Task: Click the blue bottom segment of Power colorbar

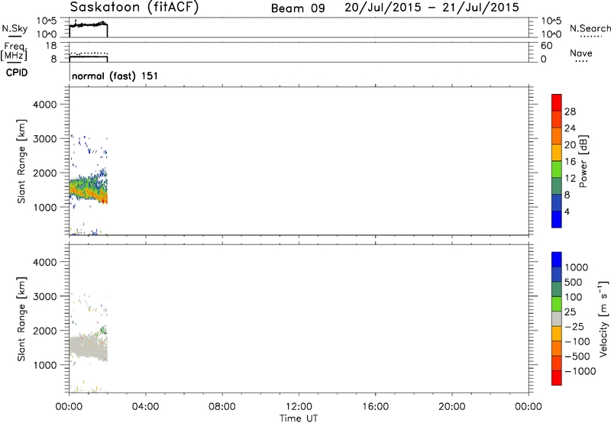Action: (x=557, y=219)
